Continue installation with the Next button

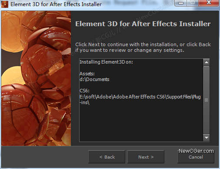(x=146, y=157)
